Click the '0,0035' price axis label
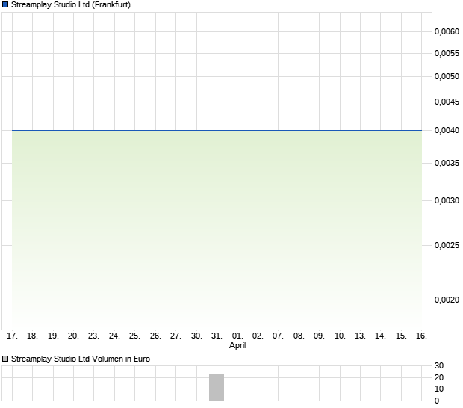Image resolution: width=463 pixels, height=408 pixels. click(447, 163)
